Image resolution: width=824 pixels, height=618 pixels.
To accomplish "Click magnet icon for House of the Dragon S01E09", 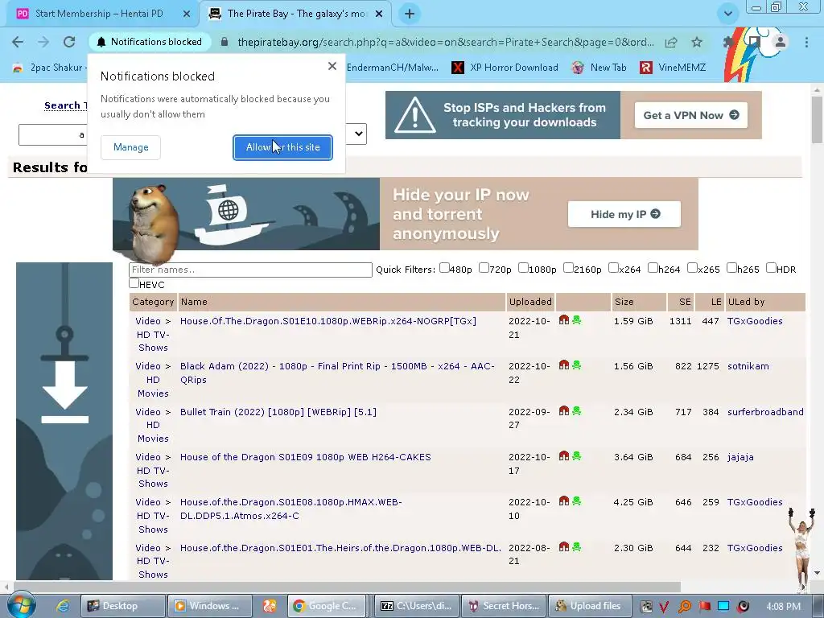I will pyautogui.click(x=564, y=456).
